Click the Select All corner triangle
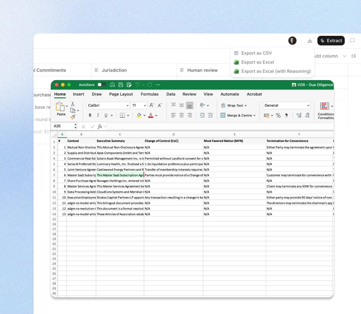This screenshot has height=314, width=361. coord(54,135)
